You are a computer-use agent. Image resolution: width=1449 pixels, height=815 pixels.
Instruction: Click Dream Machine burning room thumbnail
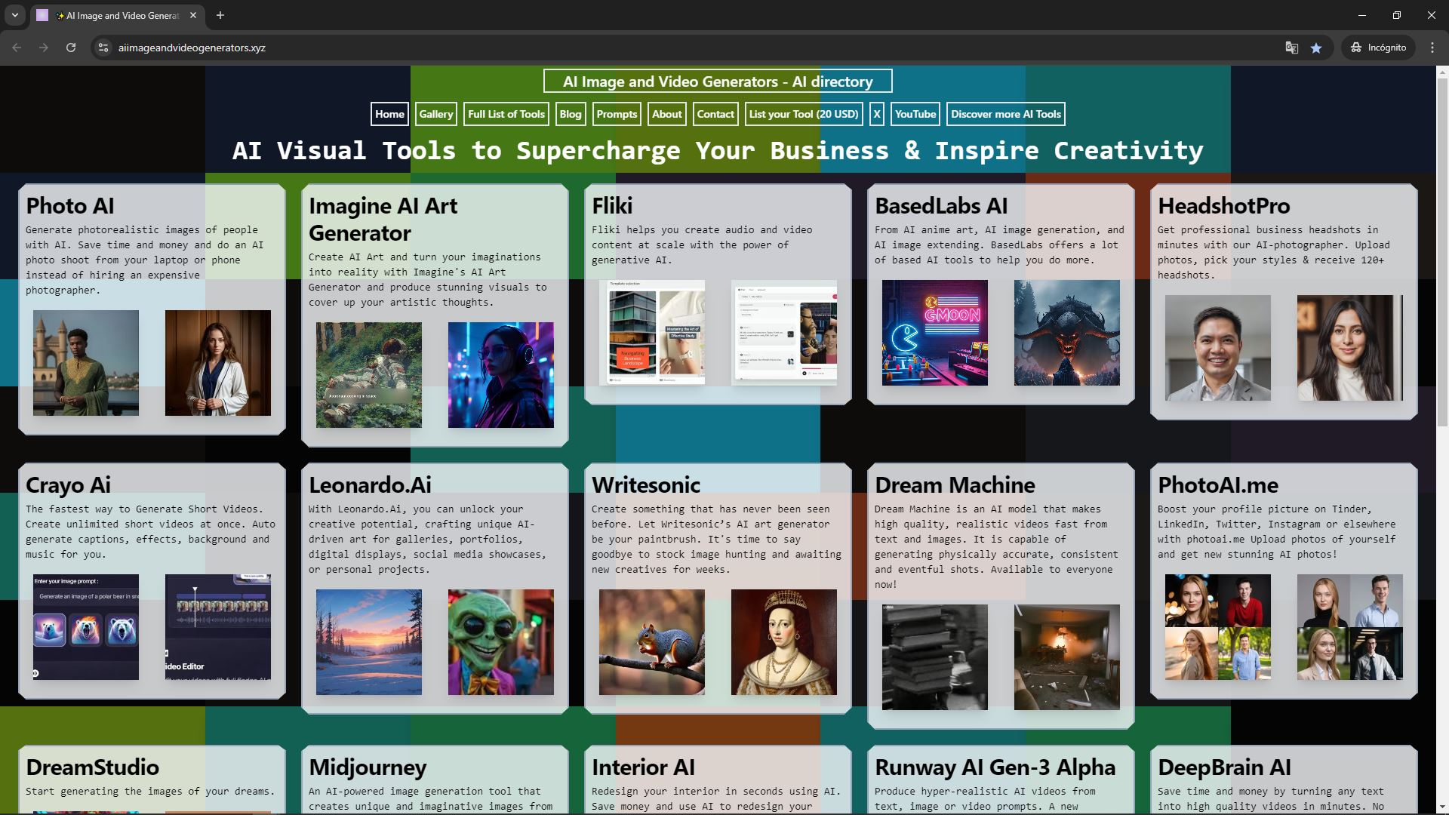click(x=1067, y=657)
